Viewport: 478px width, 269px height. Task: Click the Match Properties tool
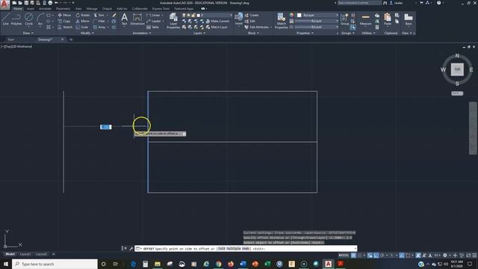click(x=281, y=21)
